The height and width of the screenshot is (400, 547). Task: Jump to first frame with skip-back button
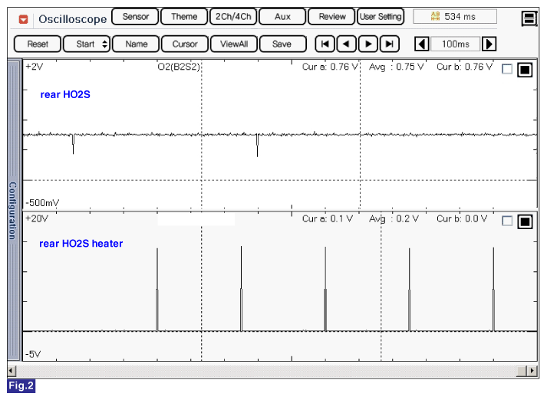[325, 44]
